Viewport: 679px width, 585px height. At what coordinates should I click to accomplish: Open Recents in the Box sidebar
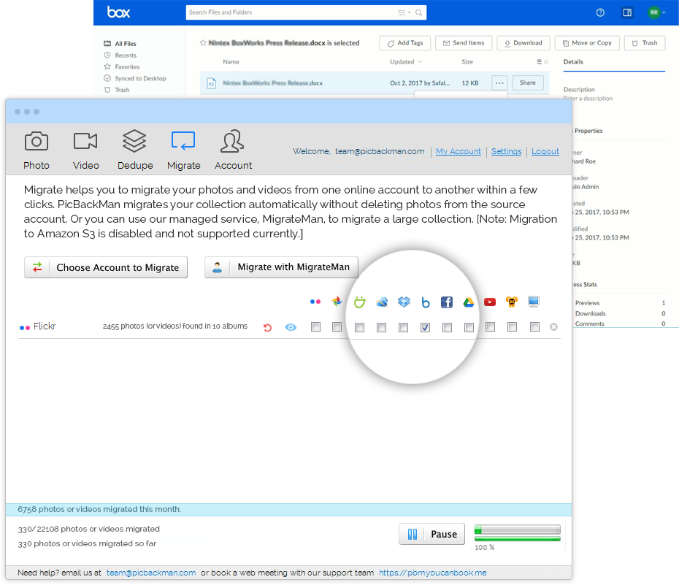click(x=120, y=56)
